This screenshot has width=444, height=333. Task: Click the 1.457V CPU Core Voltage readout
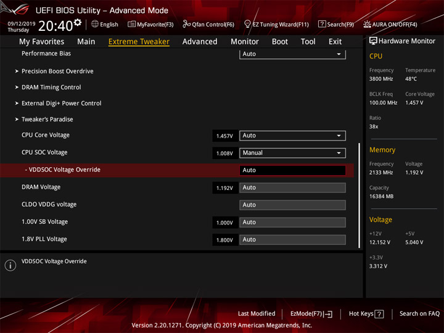tap(224, 136)
